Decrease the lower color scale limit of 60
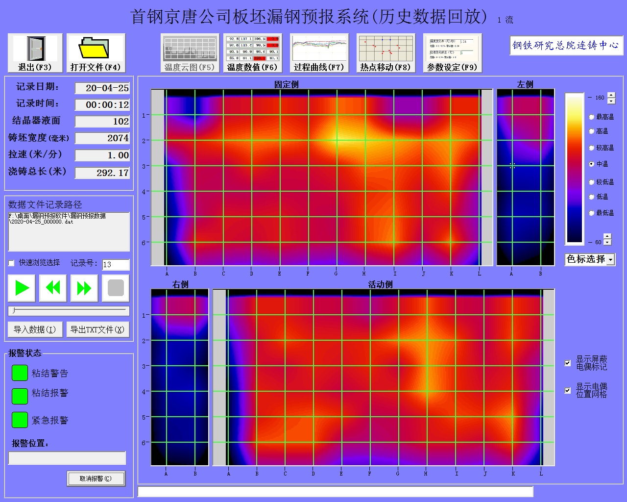 click(607, 243)
